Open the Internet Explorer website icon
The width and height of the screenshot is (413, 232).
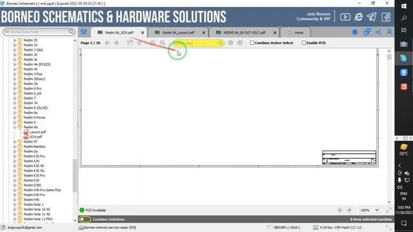(x=358, y=17)
